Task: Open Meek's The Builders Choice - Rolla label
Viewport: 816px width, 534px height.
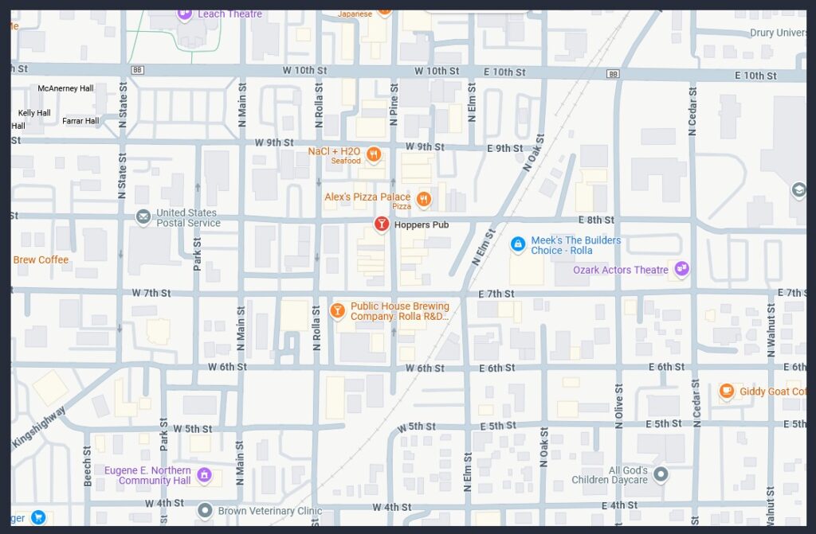Action: tap(575, 245)
